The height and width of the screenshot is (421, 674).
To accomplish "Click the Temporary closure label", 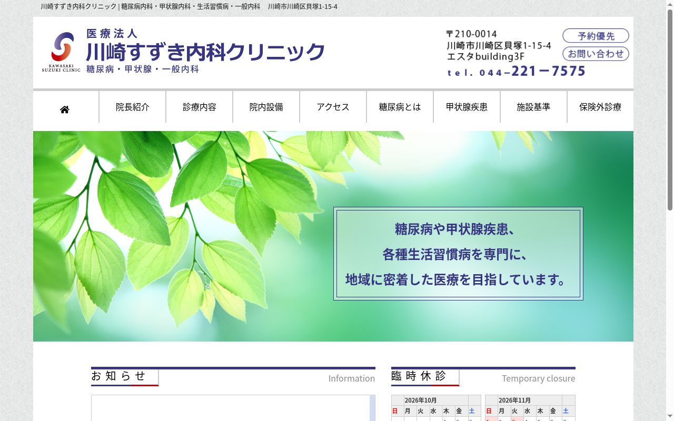I will [x=538, y=378].
